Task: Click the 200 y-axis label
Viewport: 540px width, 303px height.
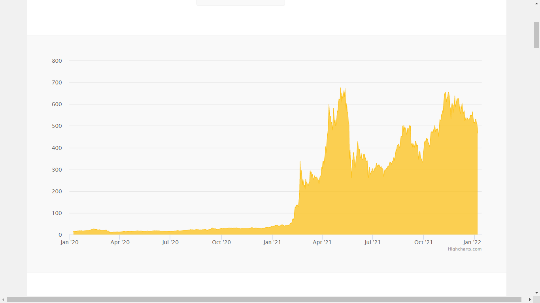Action: pyautogui.click(x=57, y=192)
